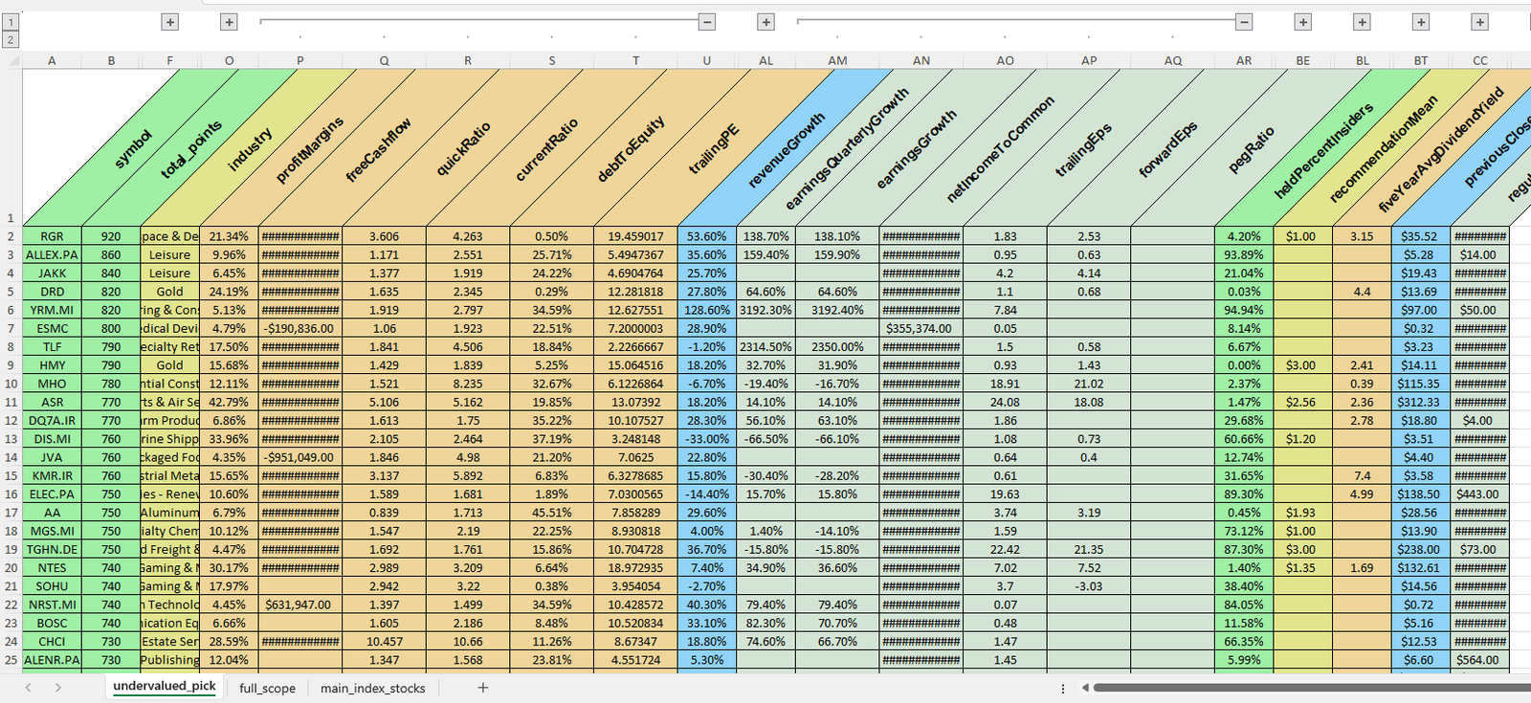The image size is (1531, 703).
Task: Select the cell showing 21.35
Action: [x=1089, y=550]
